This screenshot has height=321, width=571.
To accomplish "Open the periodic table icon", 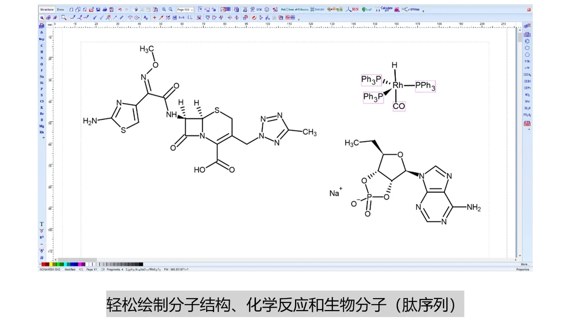I will point(41,25).
